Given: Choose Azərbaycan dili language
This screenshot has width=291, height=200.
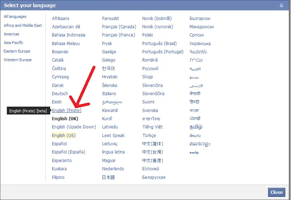Looking at the screenshot, I should (66, 27).
